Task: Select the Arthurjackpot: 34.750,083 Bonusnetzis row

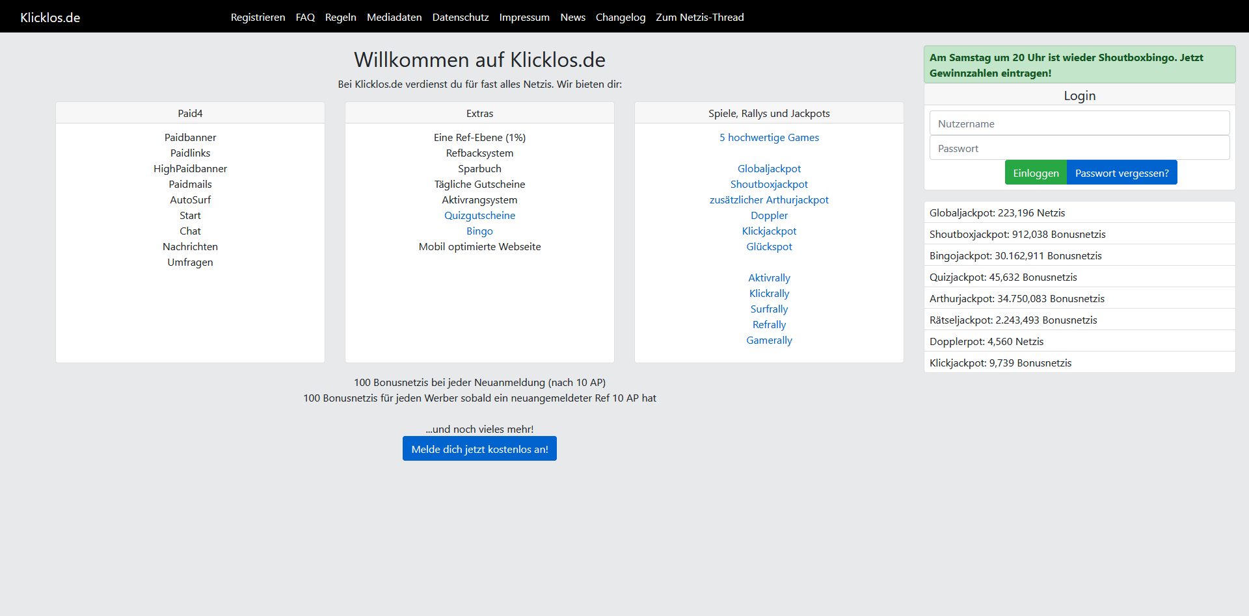Action: click(1079, 298)
